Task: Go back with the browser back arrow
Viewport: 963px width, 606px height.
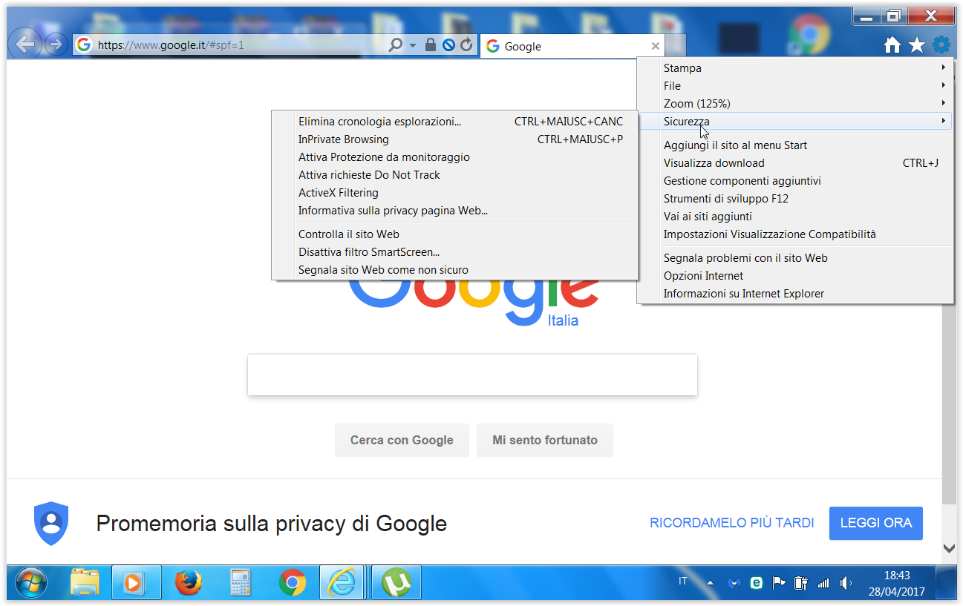Action: point(25,45)
